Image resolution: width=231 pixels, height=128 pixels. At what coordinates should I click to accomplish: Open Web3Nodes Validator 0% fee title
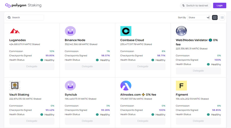tap(197, 42)
